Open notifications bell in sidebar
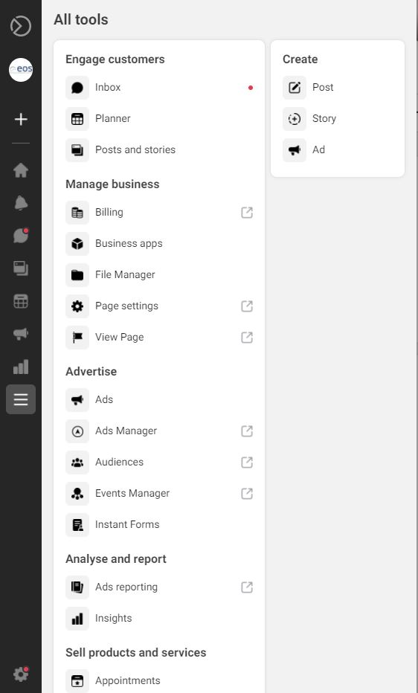Image resolution: width=418 pixels, height=693 pixels. click(21, 203)
